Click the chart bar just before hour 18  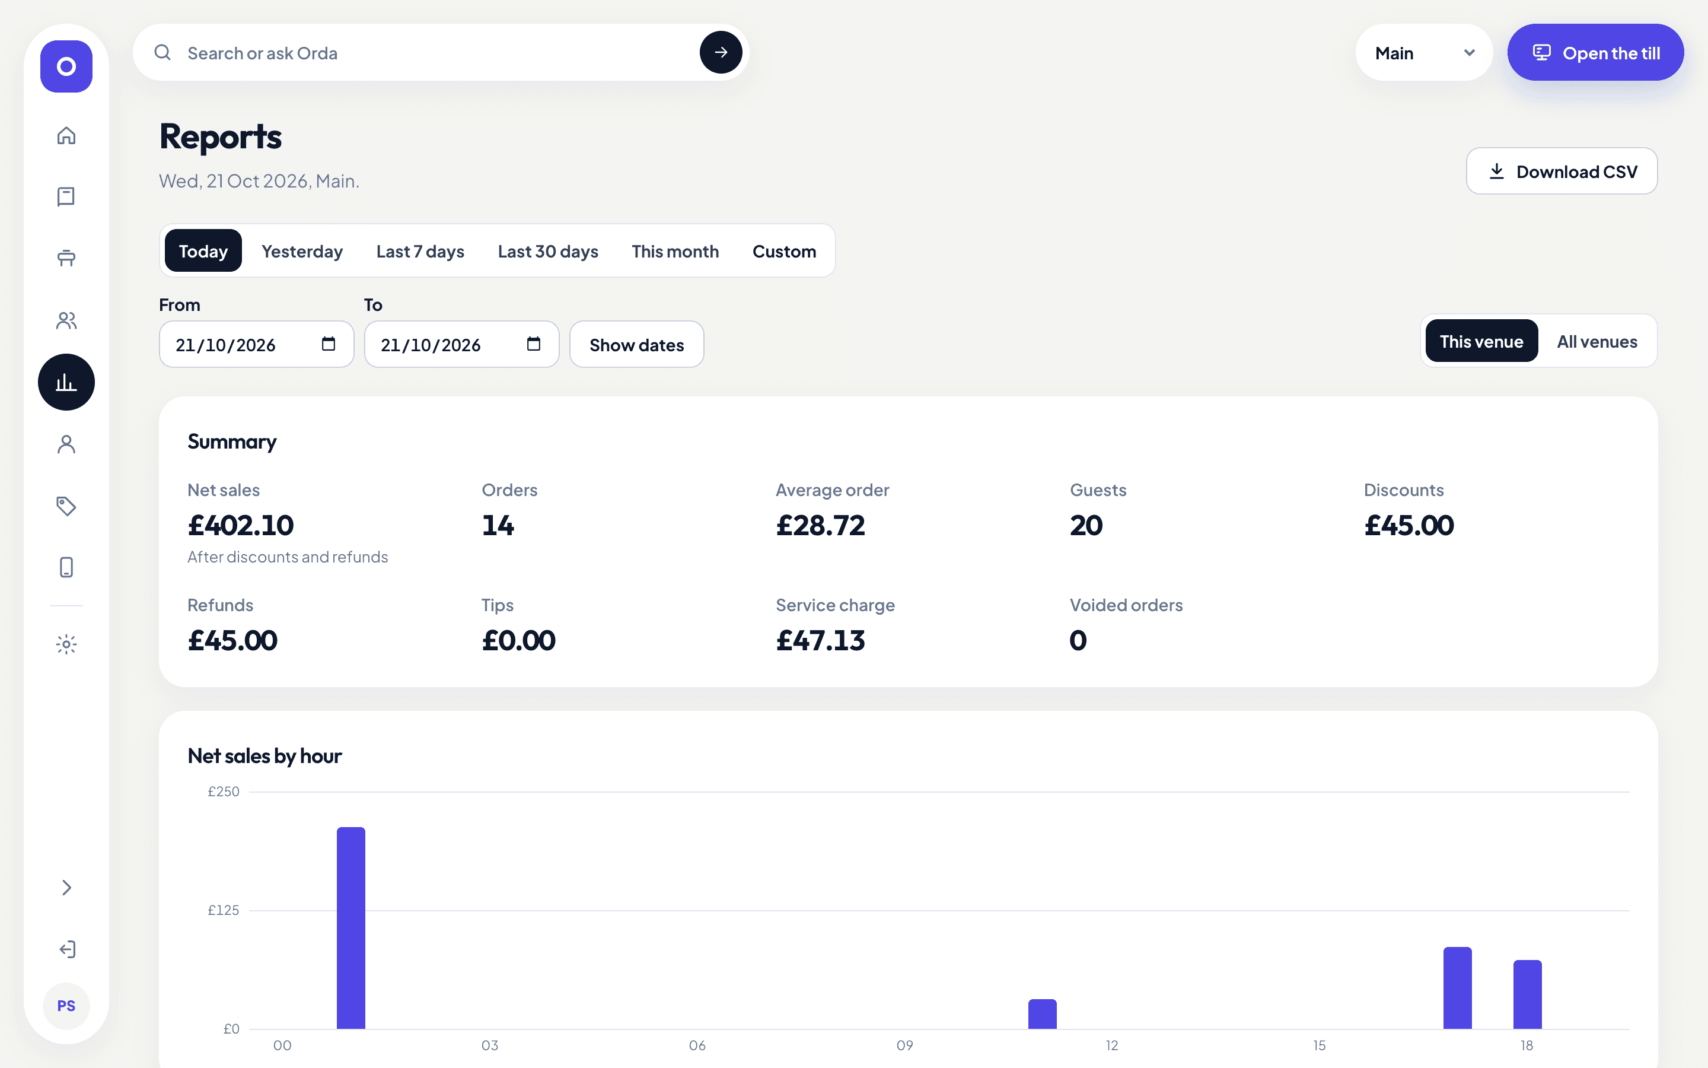(x=1458, y=987)
